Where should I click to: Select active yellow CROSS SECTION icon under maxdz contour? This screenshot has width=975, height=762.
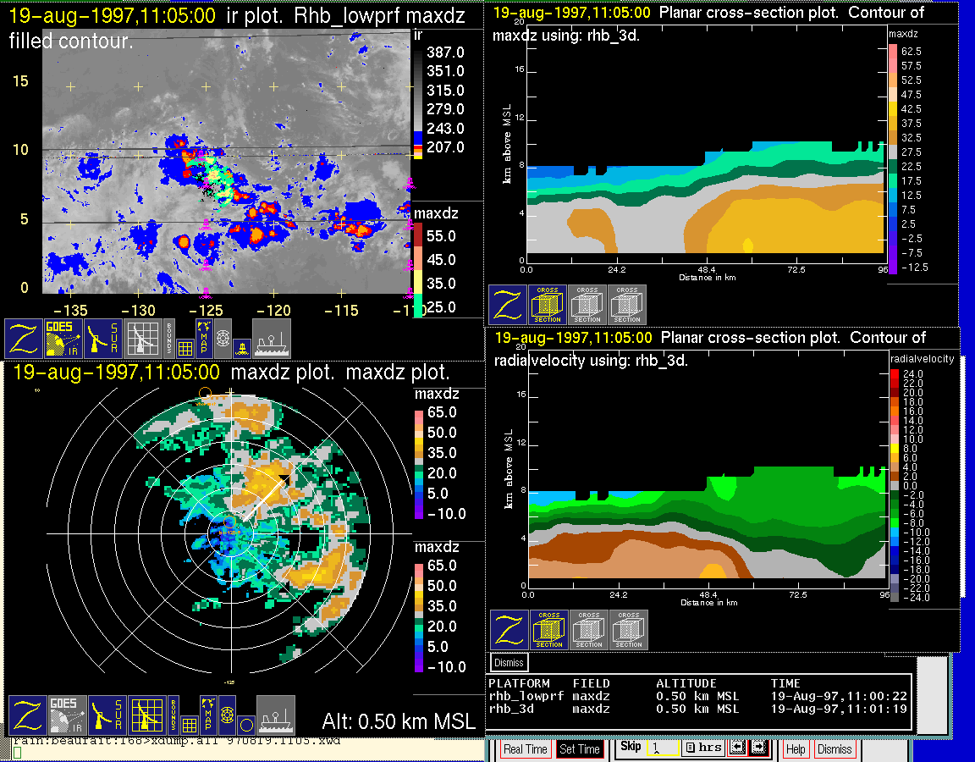548,305
